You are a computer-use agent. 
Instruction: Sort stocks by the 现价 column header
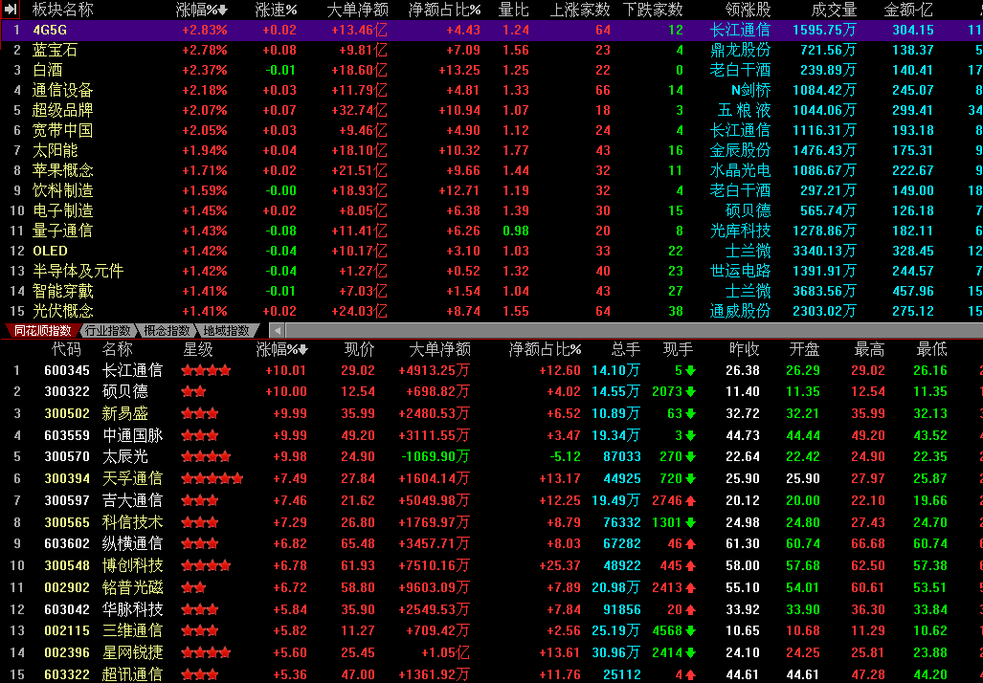(359, 350)
